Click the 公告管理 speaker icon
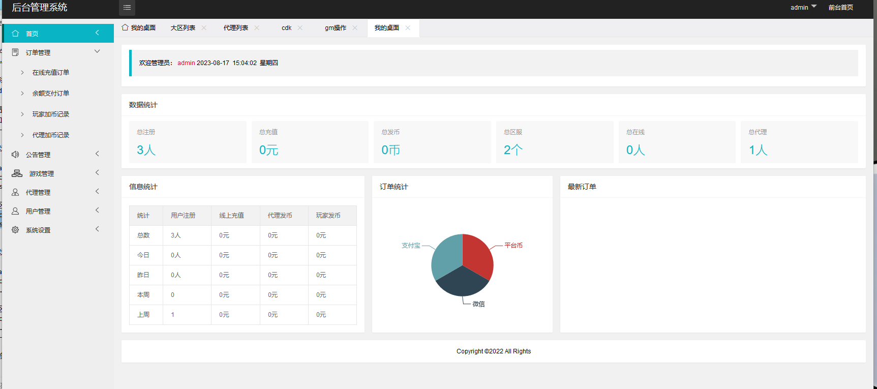877x389 pixels. [x=15, y=155]
